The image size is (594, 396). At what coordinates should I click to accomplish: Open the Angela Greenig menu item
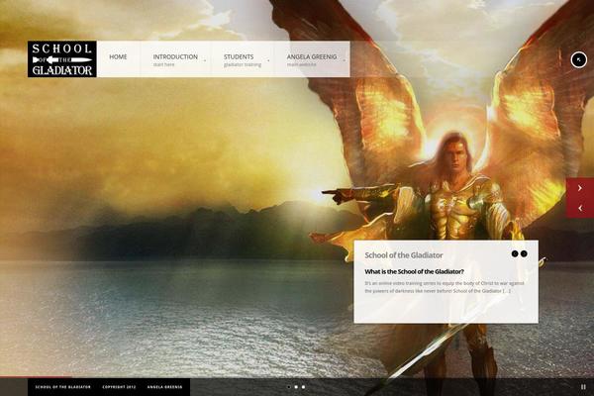pyautogui.click(x=312, y=56)
